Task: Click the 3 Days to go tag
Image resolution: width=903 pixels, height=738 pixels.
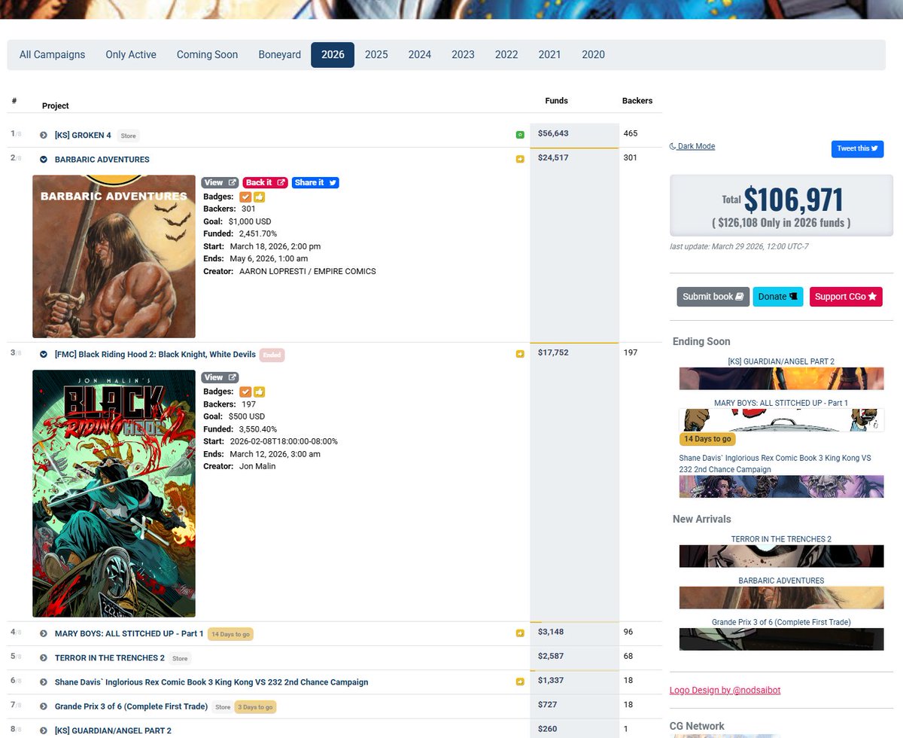Action: click(255, 707)
